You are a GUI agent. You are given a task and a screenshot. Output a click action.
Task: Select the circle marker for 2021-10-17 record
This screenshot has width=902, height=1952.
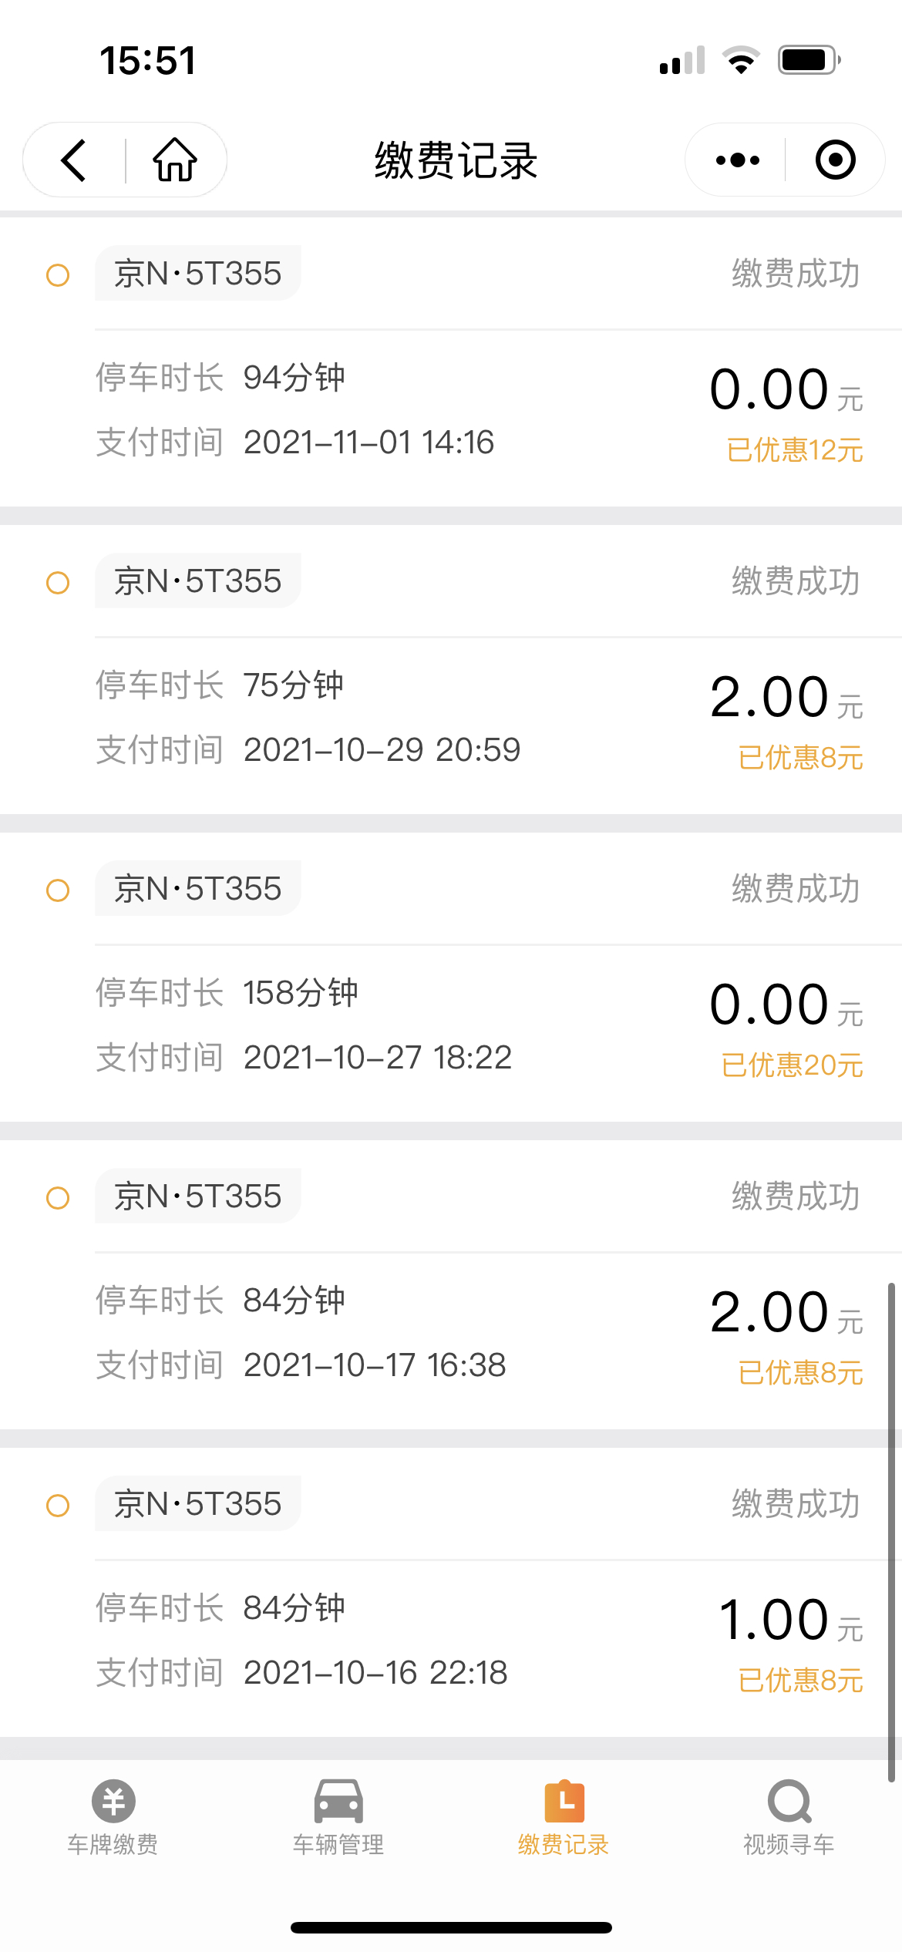[x=58, y=1198]
